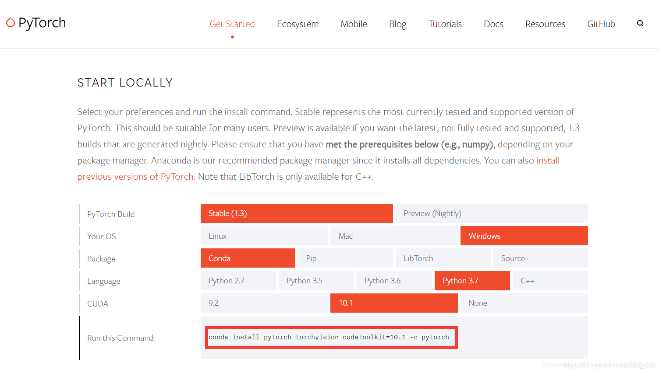Visit the GitHub link in navigation
This screenshot has height=373, width=659.
point(601,24)
